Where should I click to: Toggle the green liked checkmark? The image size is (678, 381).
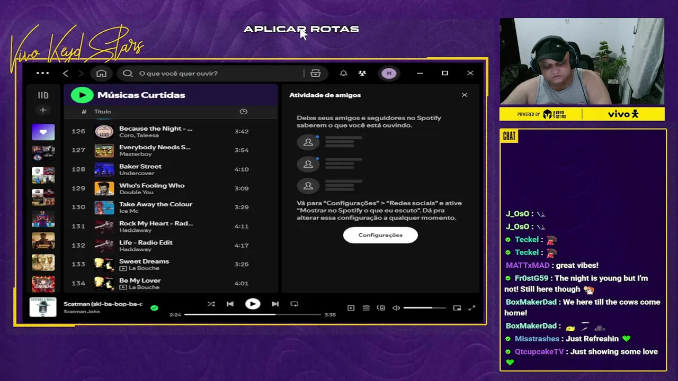[154, 307]
